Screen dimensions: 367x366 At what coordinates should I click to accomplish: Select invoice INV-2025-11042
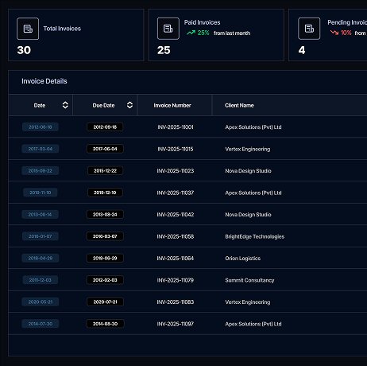coord(176,215)
